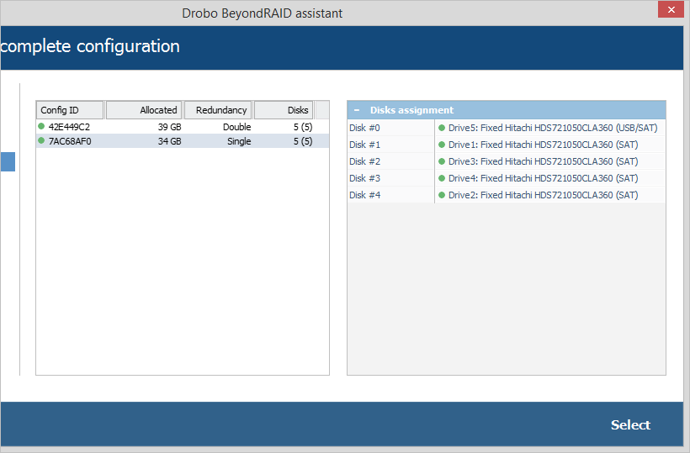
Task: Click green status dot beside Drive5
Action: click(x=442, y=128)
